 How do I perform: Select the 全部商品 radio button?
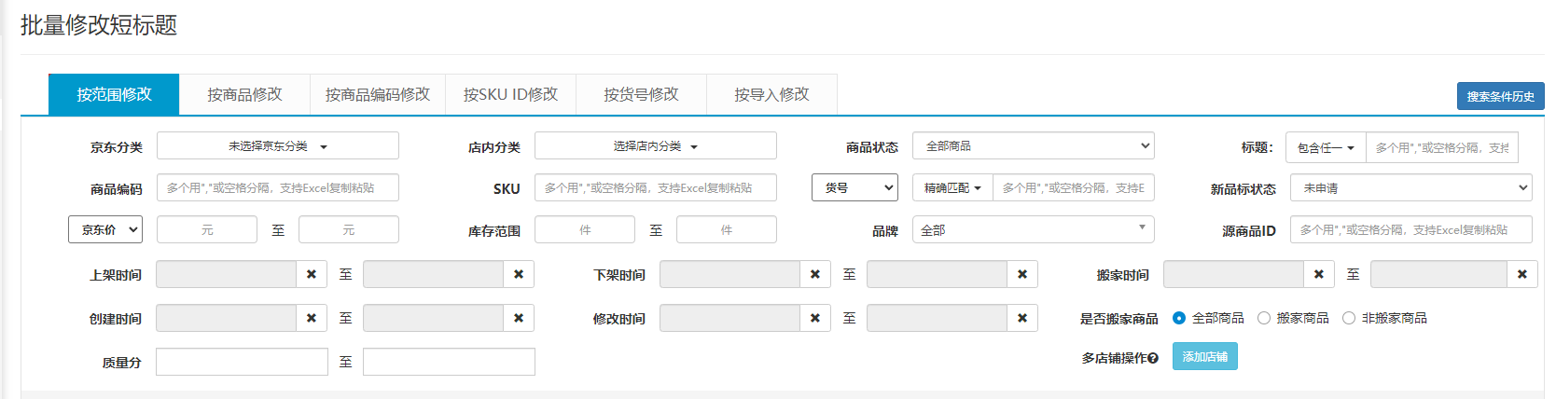[1179, 318]
